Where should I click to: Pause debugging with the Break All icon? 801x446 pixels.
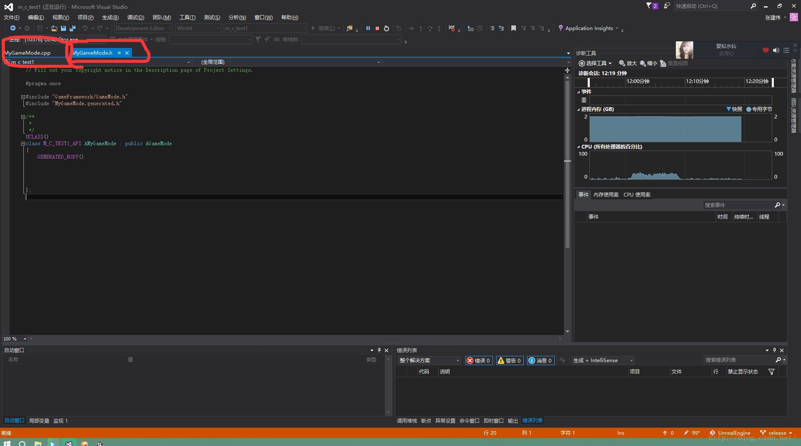(368, 28)
